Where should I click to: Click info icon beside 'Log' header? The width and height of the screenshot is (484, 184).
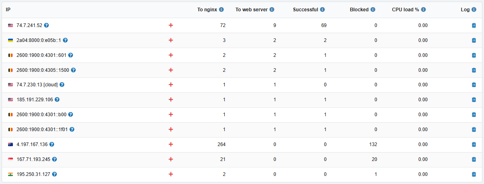pyautogui.click(x=474, y=10)
